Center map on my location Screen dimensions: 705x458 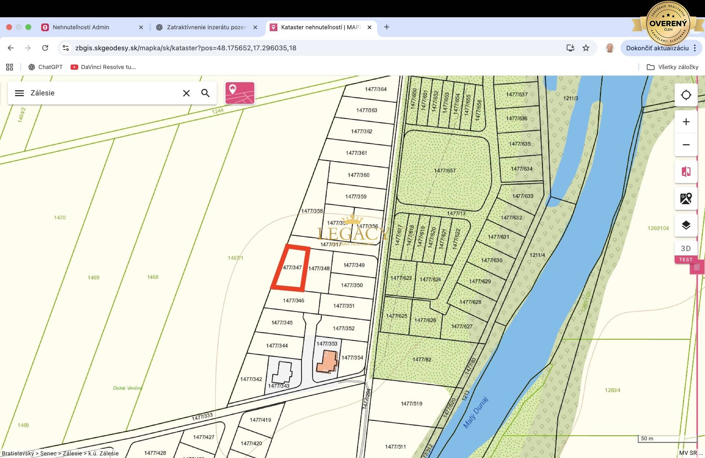pos(686,95)
